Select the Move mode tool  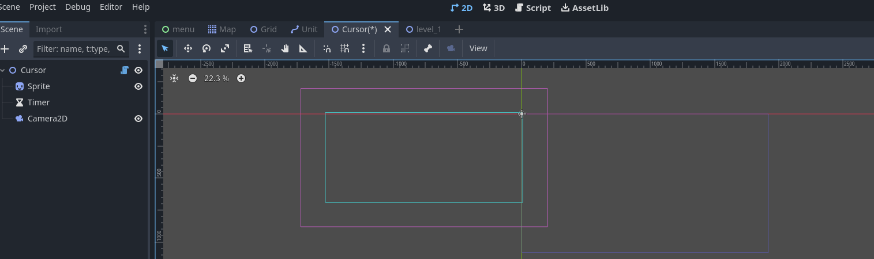coord(188,48)
